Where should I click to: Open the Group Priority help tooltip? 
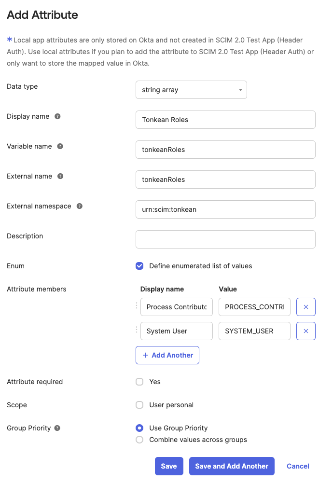click(x=58, y=428)
